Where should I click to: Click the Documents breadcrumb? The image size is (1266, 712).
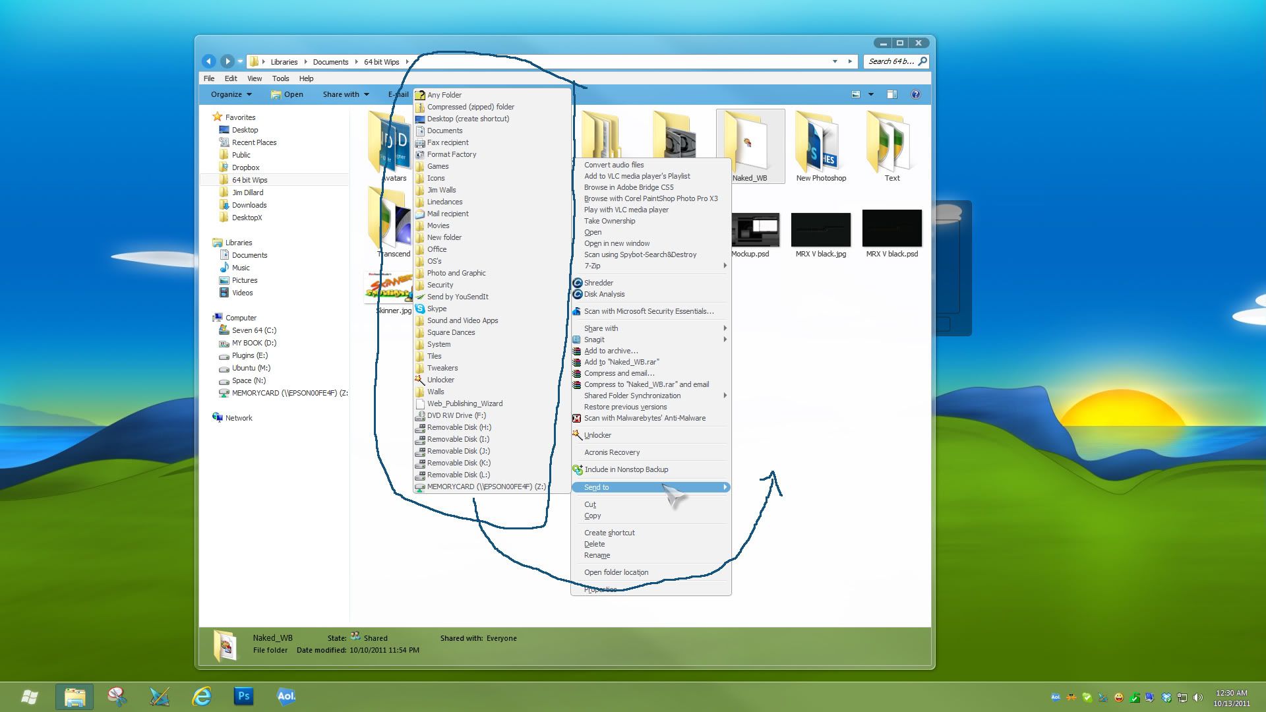pyautogui.click(x=330, y=62)
